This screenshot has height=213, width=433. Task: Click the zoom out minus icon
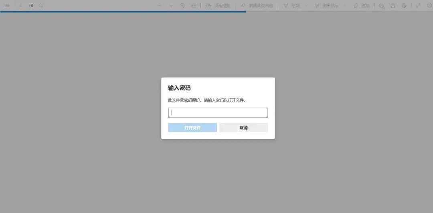tap(160, 6)
